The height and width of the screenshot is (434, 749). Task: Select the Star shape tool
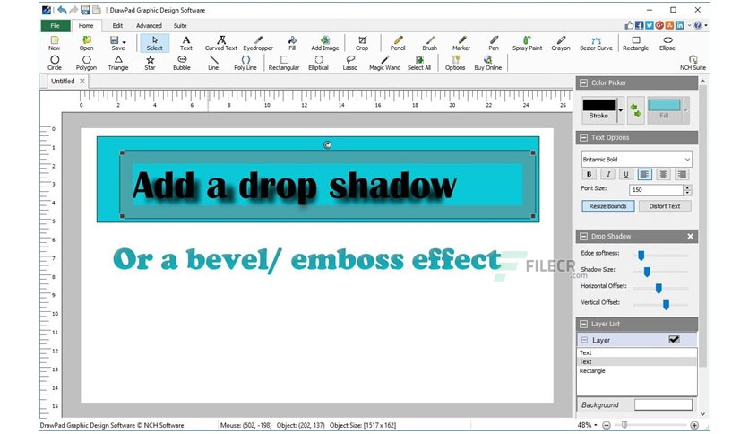[x=150, y=63]
